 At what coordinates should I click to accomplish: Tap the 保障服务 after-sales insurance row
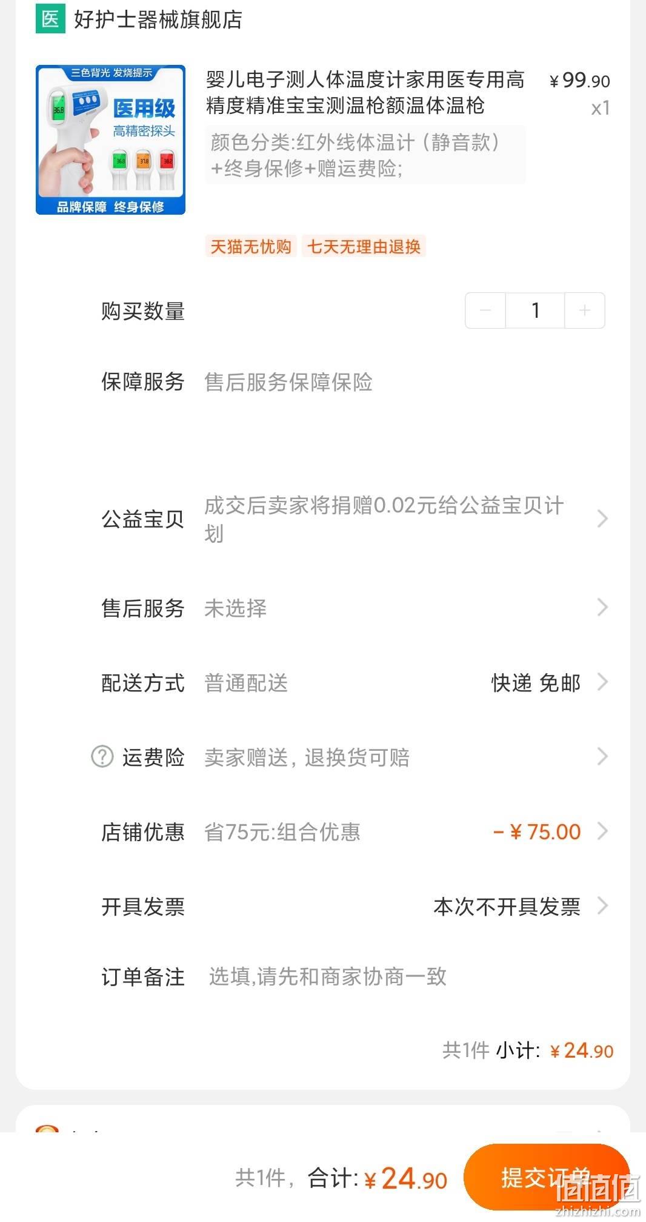coord(355,382)
